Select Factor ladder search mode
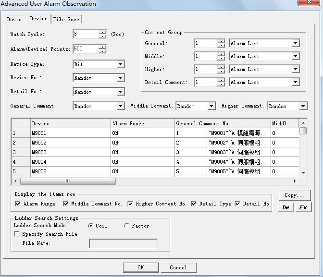Viewport: 323px width, 277px height. 127,226
